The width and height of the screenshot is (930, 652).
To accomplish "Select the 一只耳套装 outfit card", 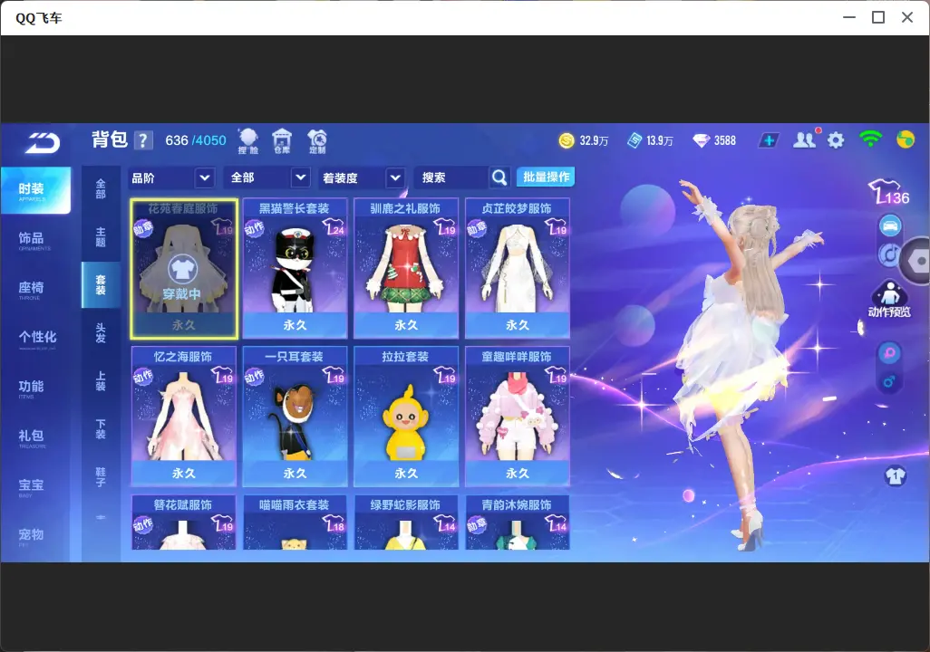I will click(295, 417).
